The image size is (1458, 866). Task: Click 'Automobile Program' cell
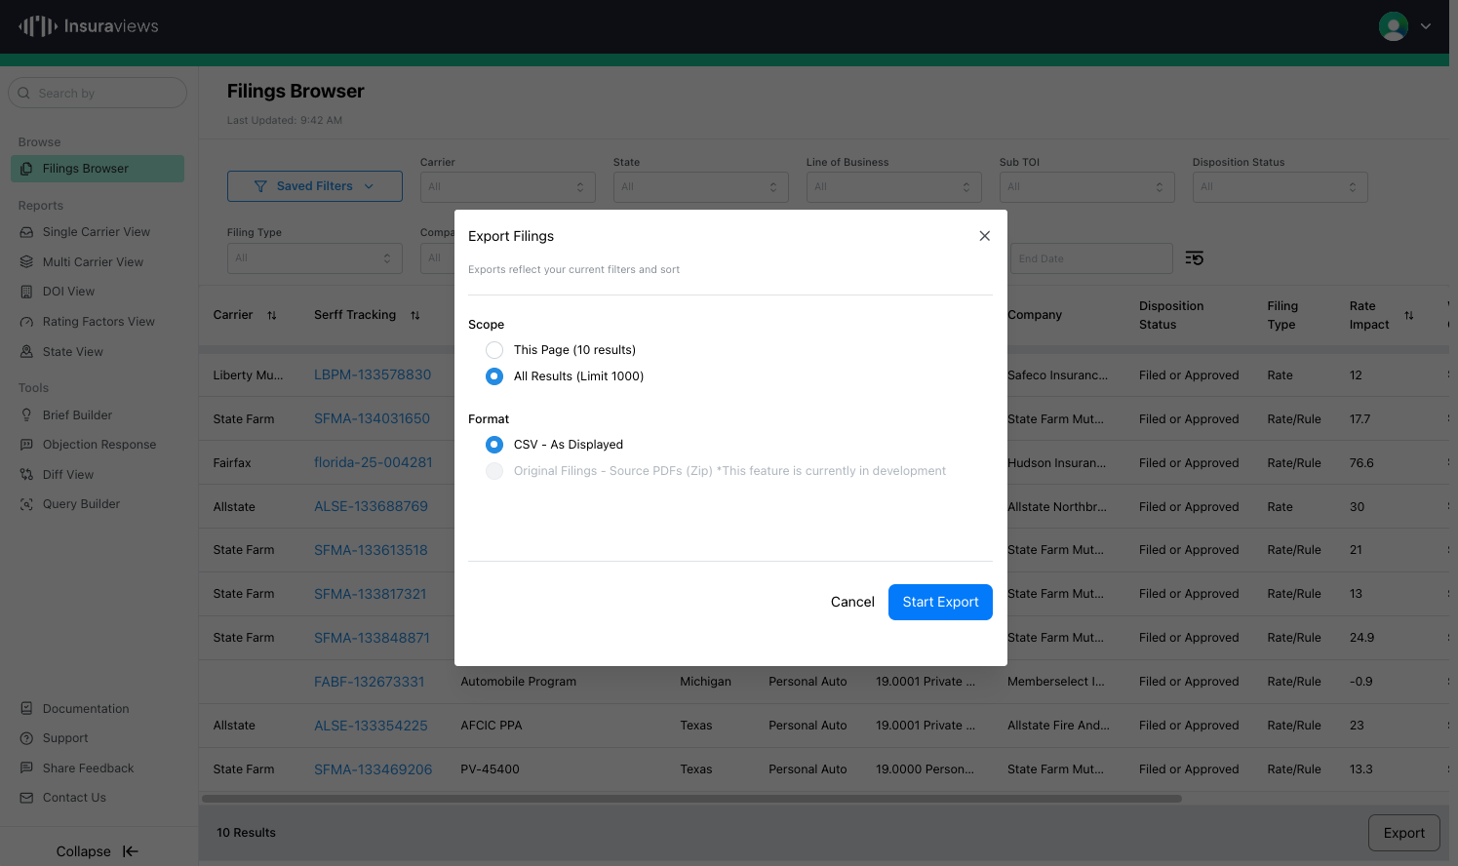tap(518, 682)
